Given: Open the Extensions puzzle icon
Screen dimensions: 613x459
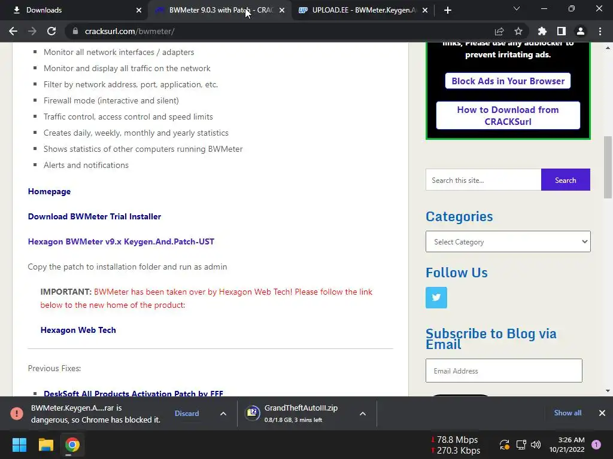Looking at the screenshot, I should [542, 31].
